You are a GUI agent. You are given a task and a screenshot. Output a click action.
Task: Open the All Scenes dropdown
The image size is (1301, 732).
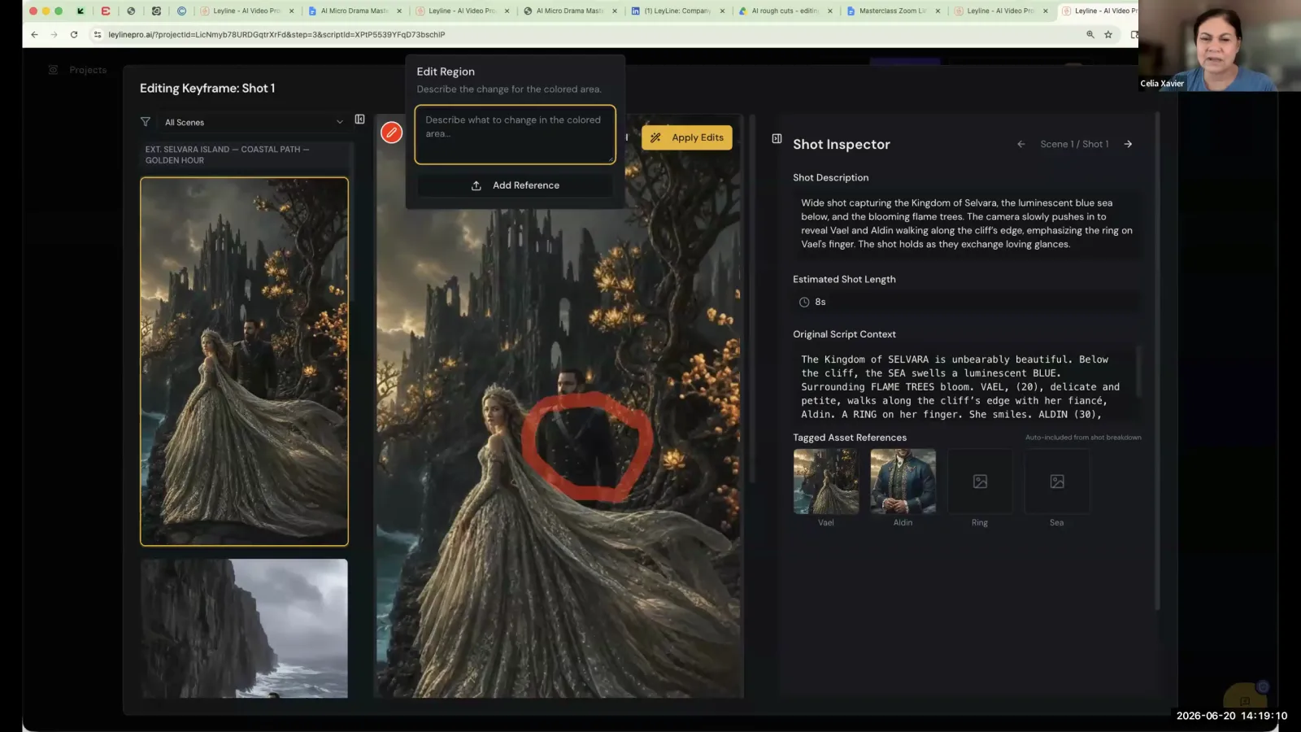(254, 122)
